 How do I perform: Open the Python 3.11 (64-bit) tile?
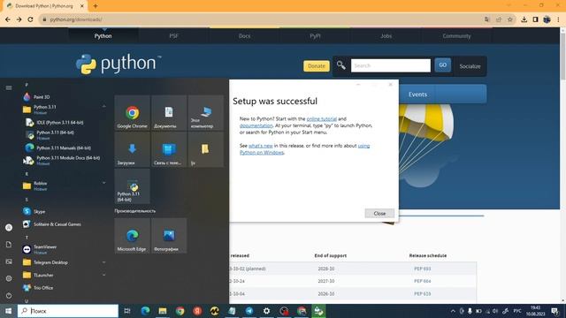point(132,186)
